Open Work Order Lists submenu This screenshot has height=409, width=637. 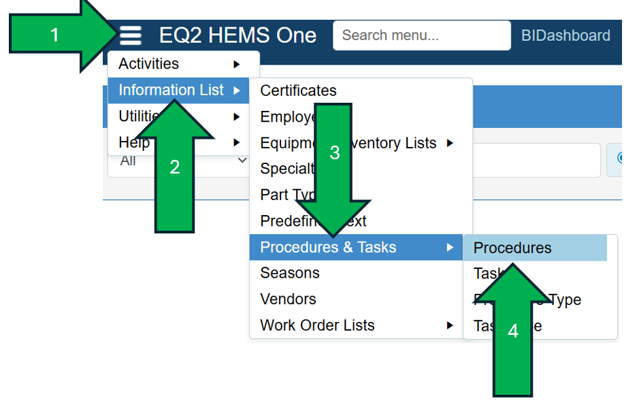(317, 325)
